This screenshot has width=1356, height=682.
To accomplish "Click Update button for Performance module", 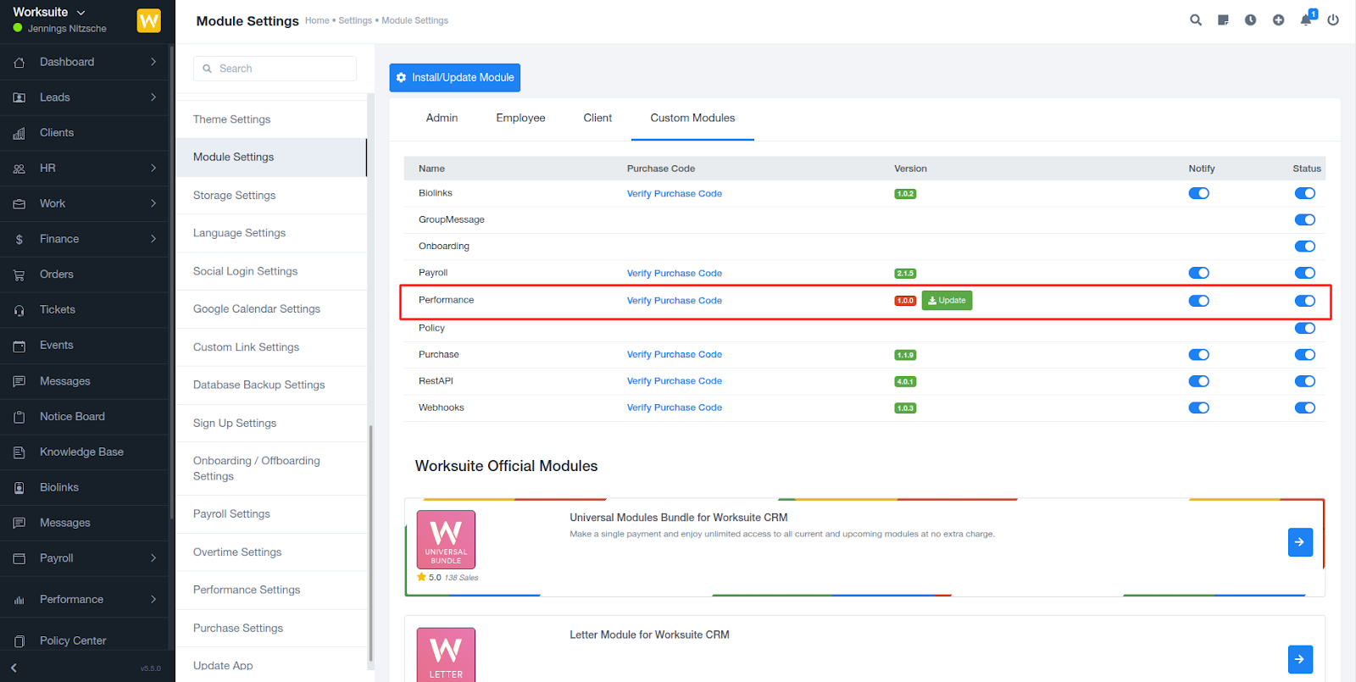I will (x=947, y=301).
